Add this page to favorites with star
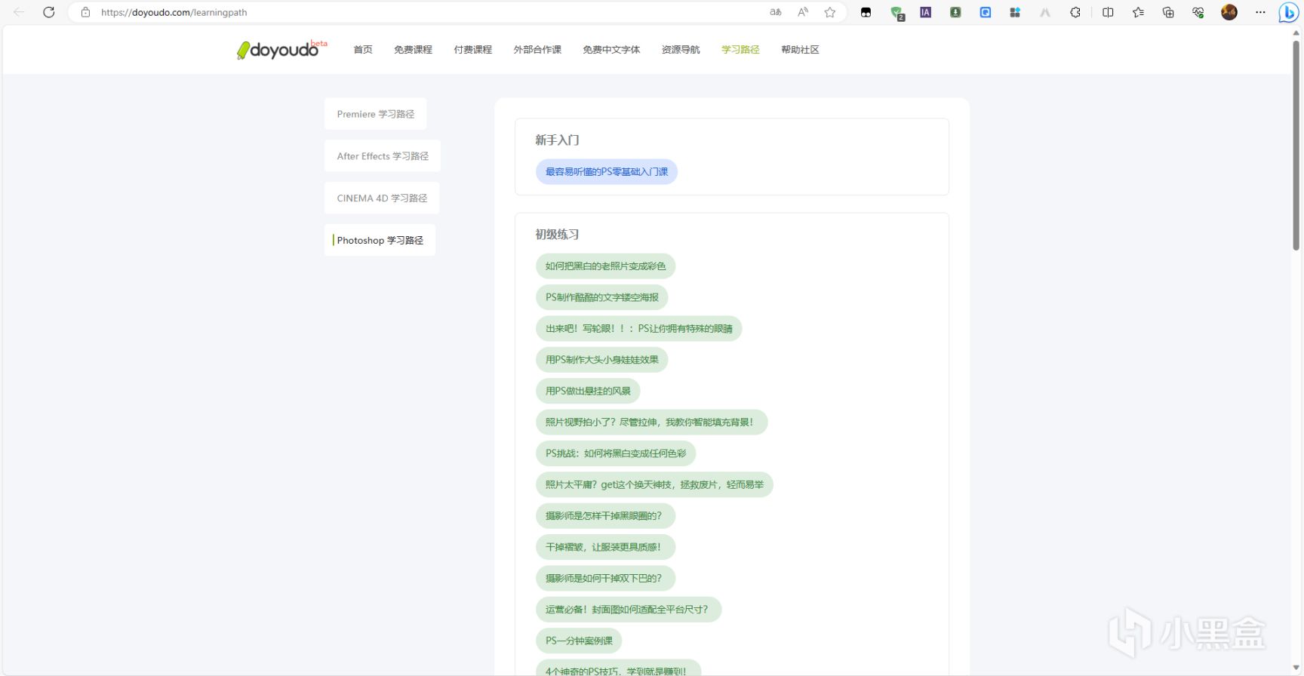The height and width of the screenshot is (676, 1304). (x=830, y=12)
